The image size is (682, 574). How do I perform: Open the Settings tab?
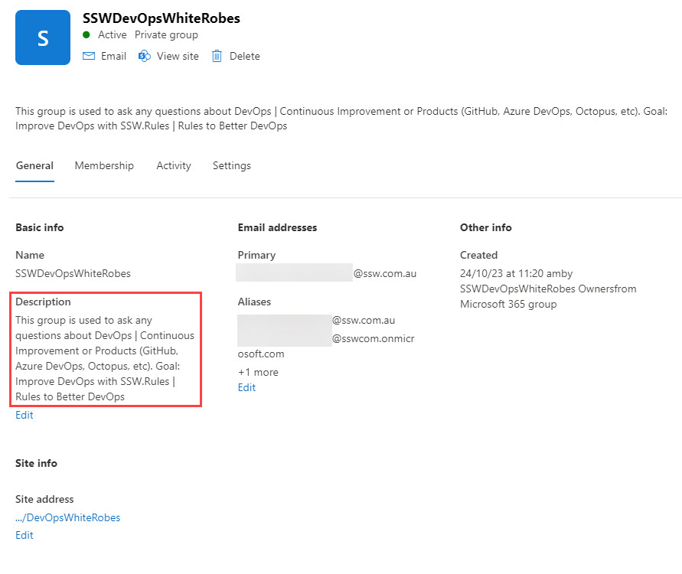[231, 165]
